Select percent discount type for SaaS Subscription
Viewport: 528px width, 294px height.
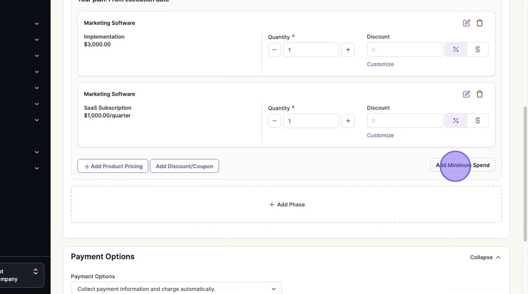click(456, 121)
